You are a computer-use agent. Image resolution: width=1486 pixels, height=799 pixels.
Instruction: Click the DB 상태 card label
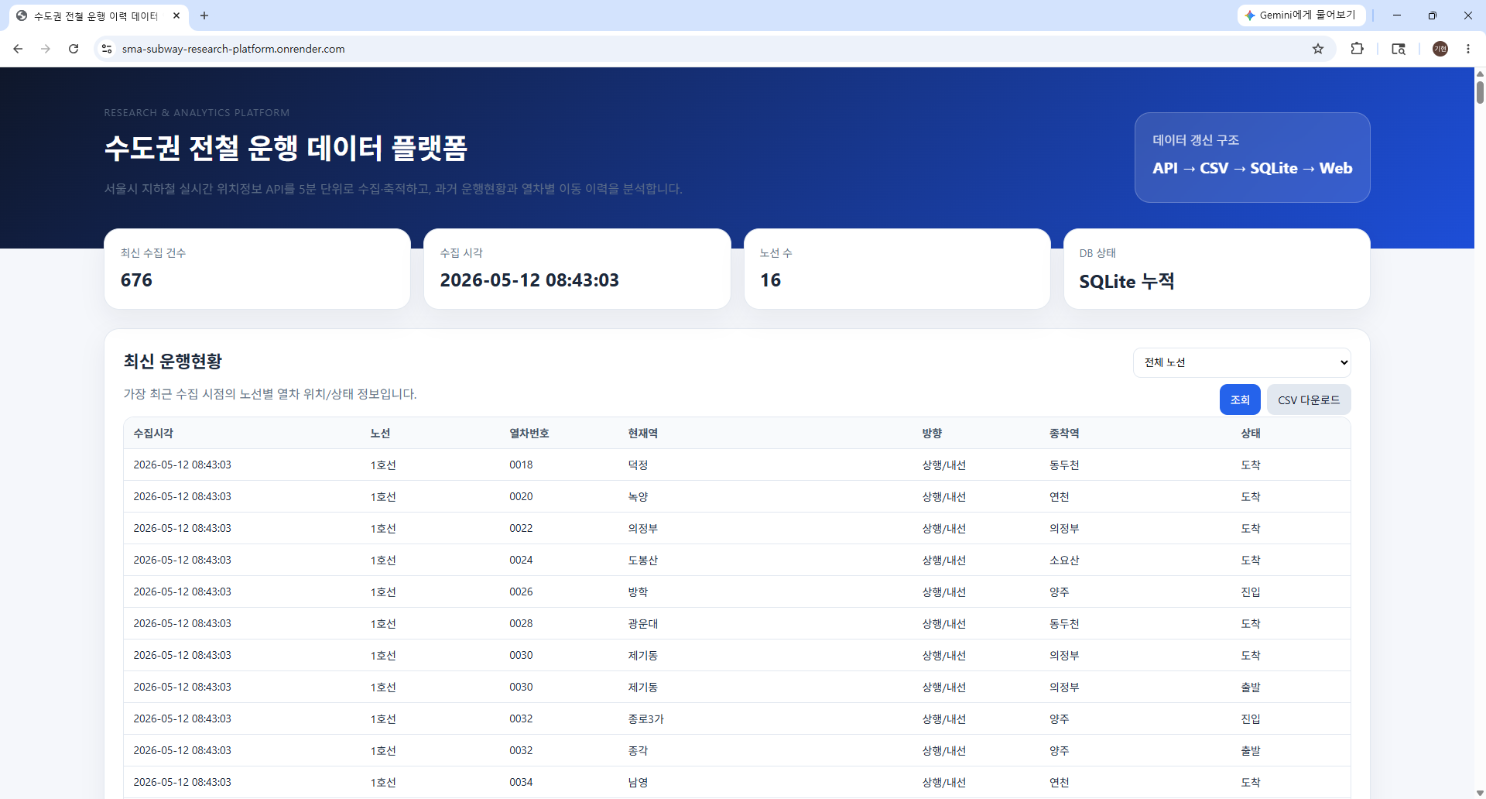click(x=1097, y=253)
